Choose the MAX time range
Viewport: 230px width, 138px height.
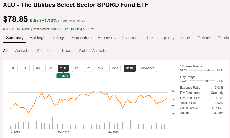pos(115,68)
